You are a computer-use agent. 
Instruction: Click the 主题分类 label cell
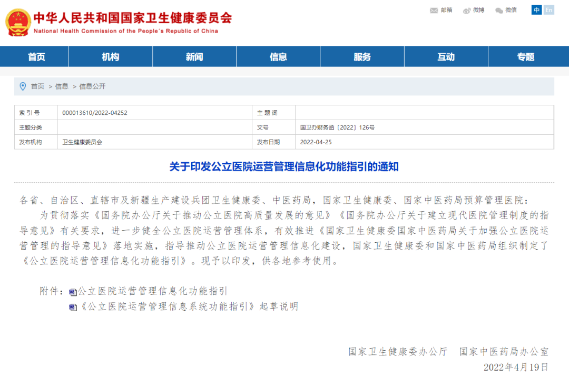tap(36, 127)
